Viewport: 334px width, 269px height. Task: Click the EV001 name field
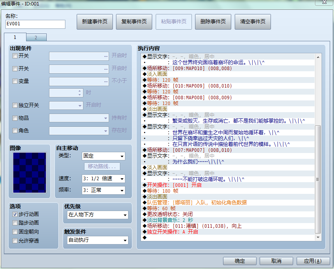click(x=35, y=24)
